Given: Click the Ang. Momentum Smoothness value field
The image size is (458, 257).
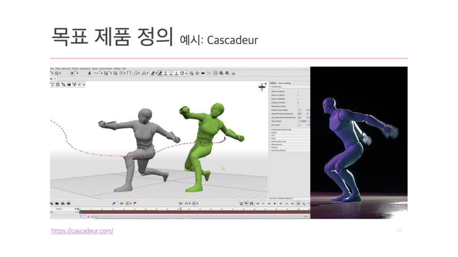Looking at the screenshot, I should (x=299, y=117).
